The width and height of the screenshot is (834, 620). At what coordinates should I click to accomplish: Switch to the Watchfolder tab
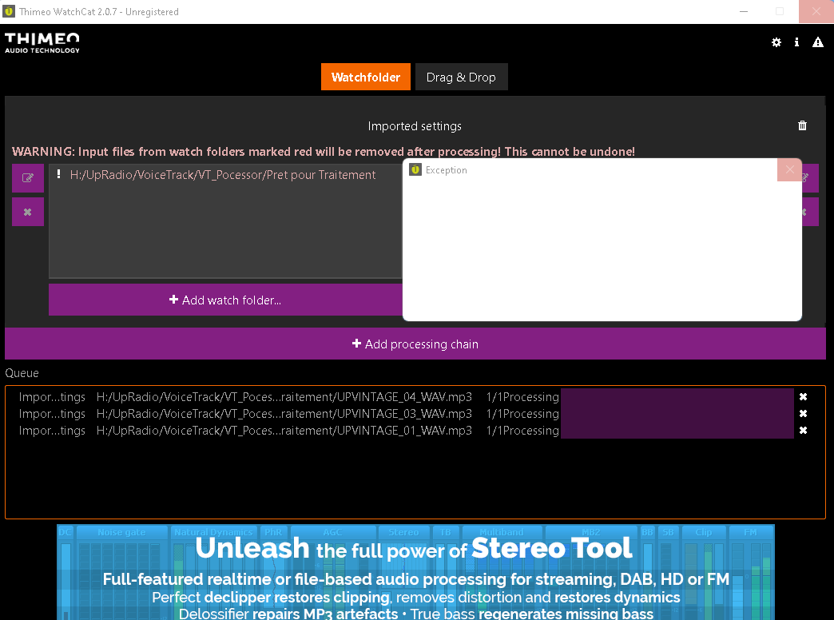coord(365,77)
